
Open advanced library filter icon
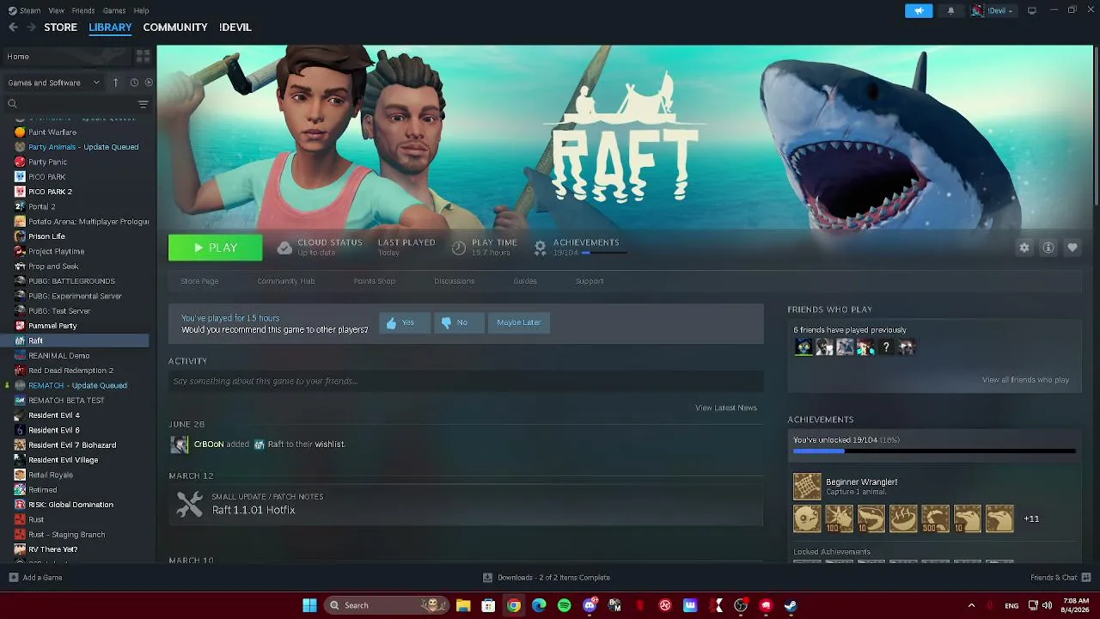click(x=144, y=104)
